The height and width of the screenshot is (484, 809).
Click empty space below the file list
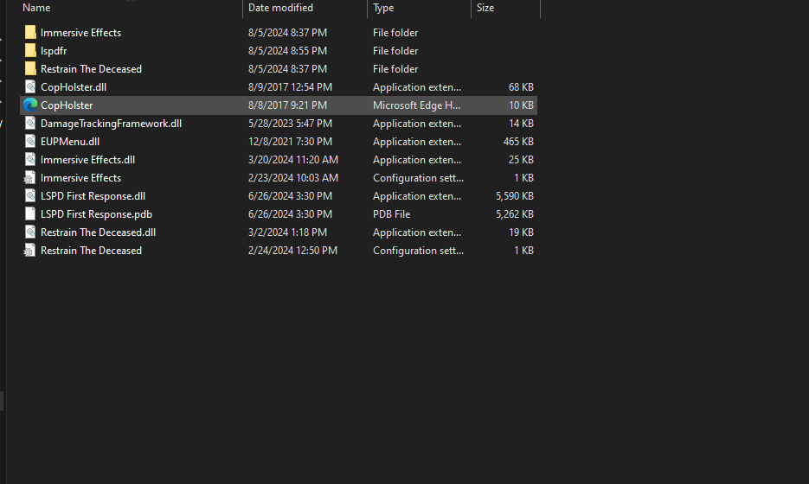coord(346,372)
